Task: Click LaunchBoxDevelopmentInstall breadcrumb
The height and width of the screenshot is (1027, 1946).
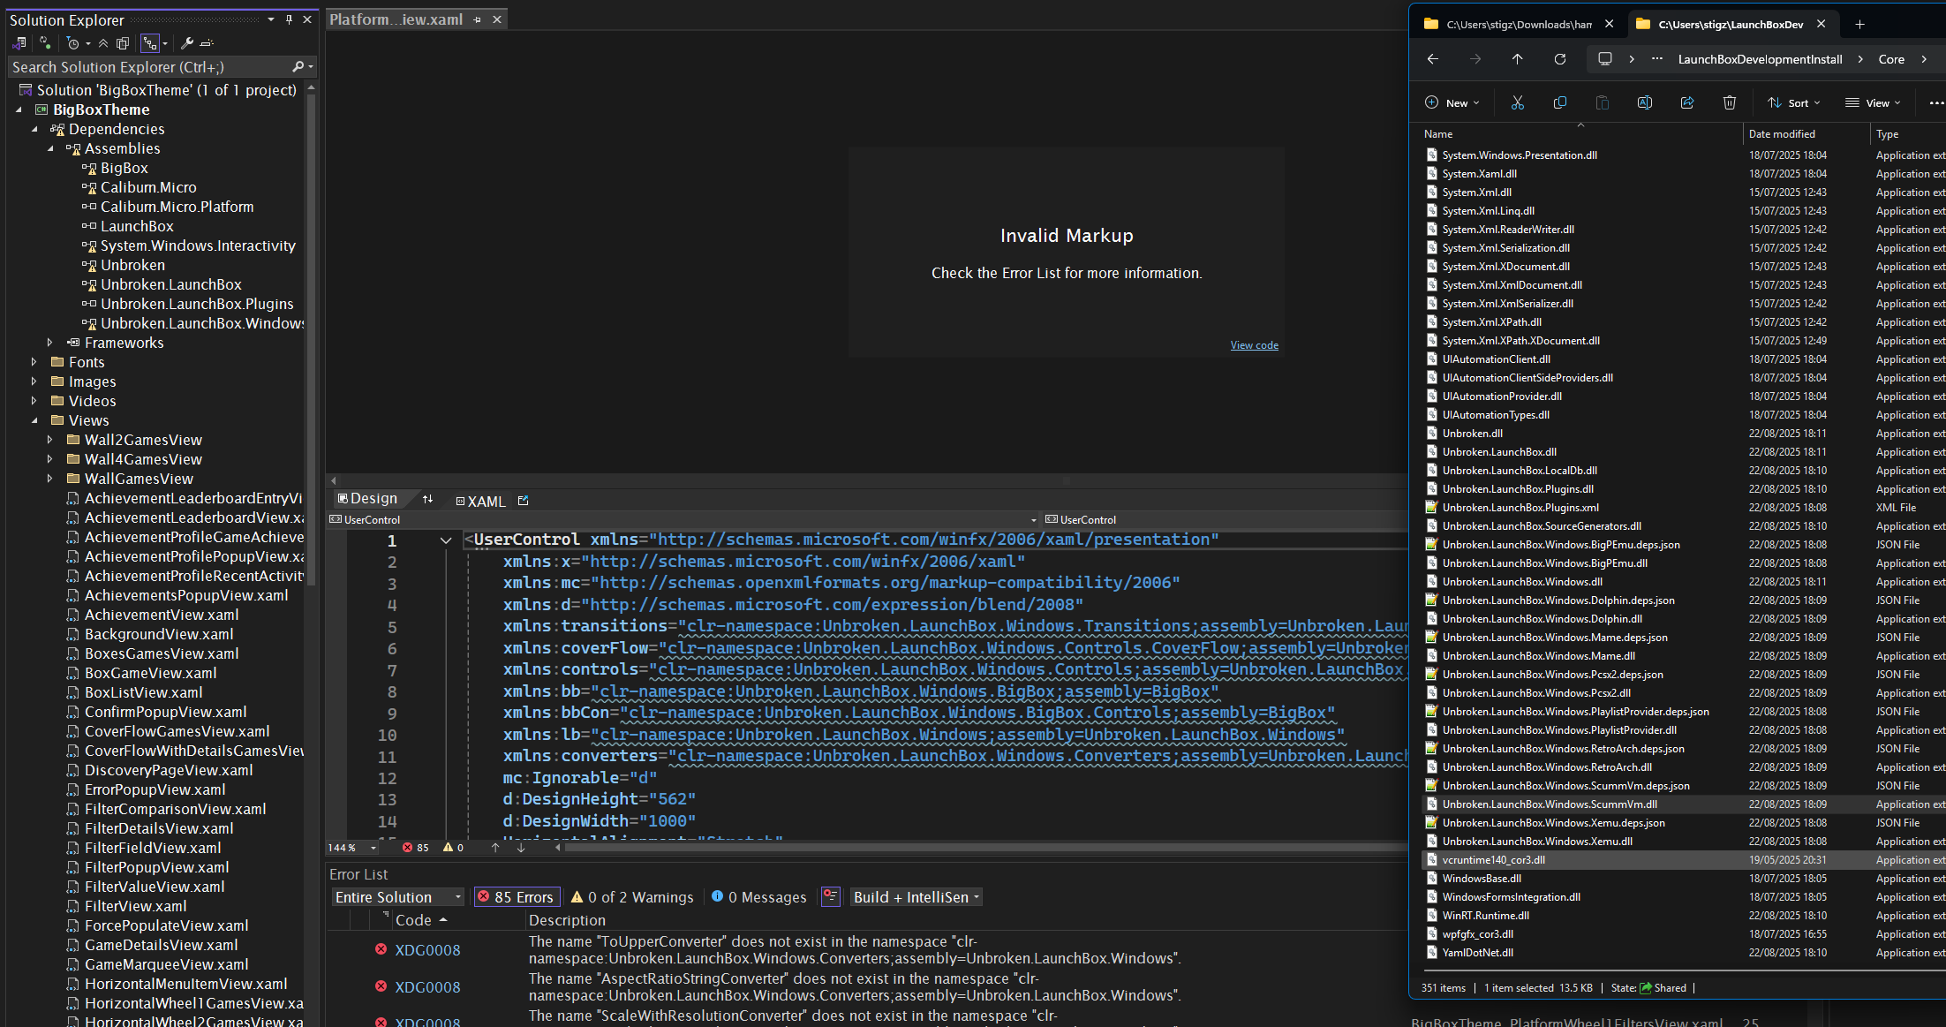Action: [x=1760, y=59]
